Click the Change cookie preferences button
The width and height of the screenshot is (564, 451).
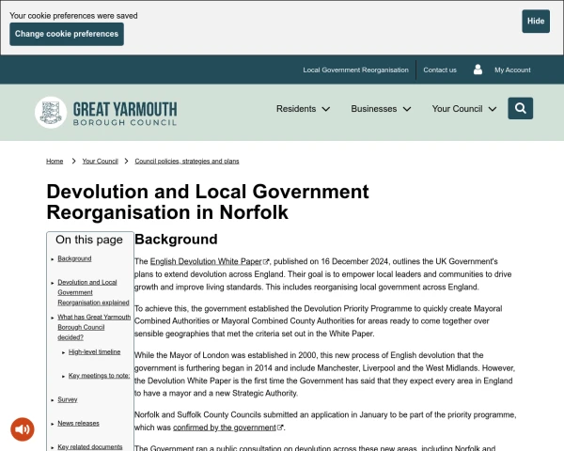tap(67, 34)
